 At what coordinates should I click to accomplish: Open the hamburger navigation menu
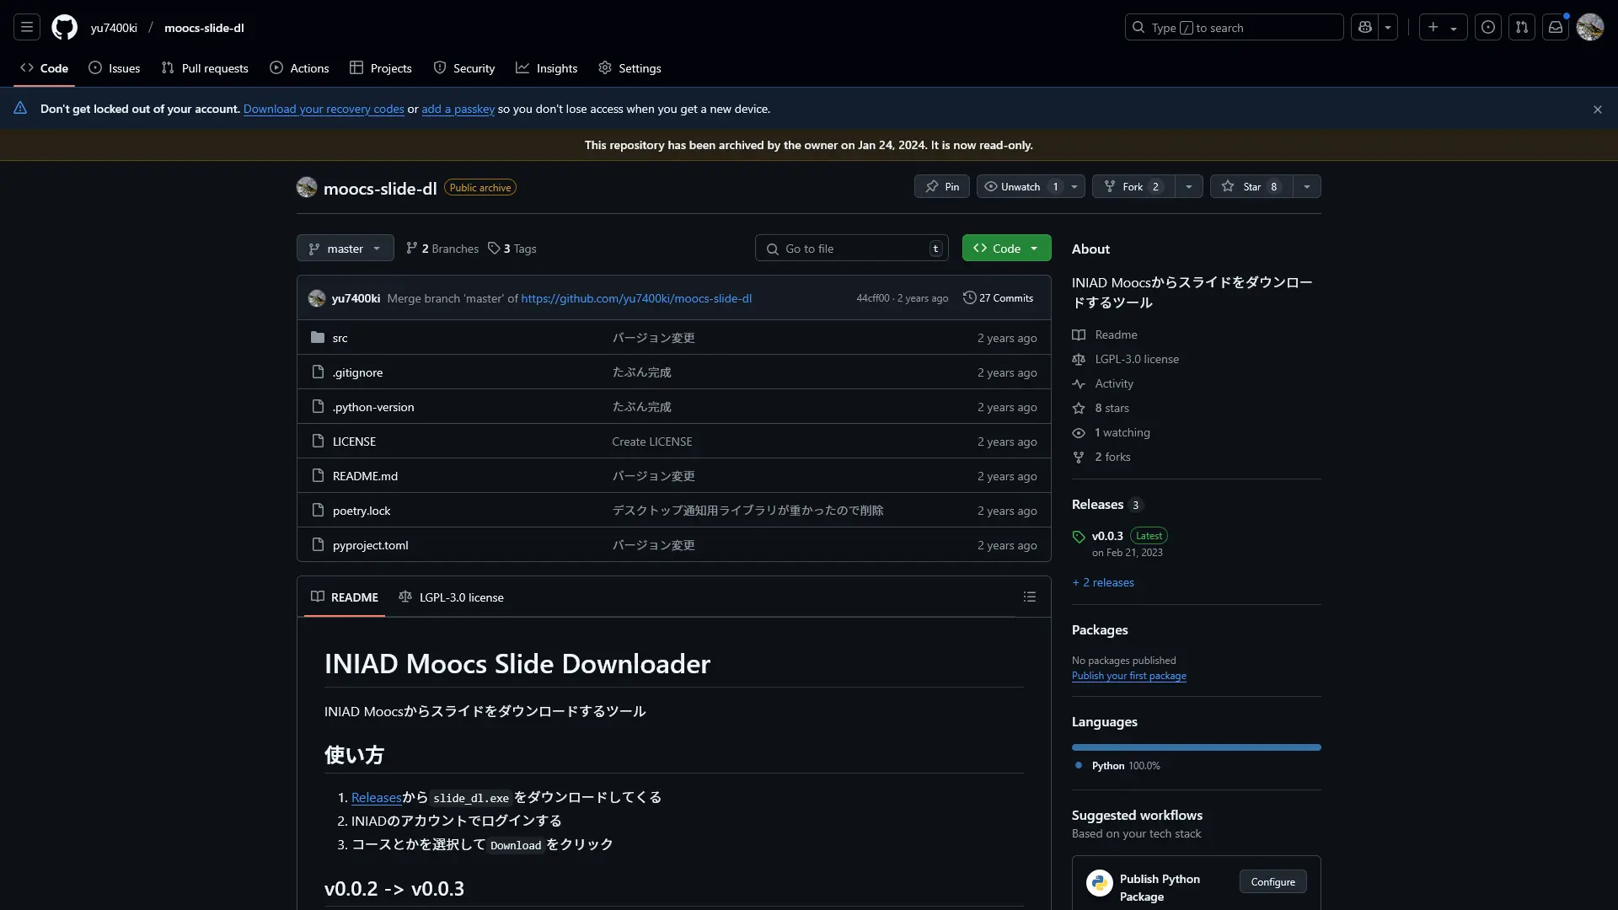(27, 28)
